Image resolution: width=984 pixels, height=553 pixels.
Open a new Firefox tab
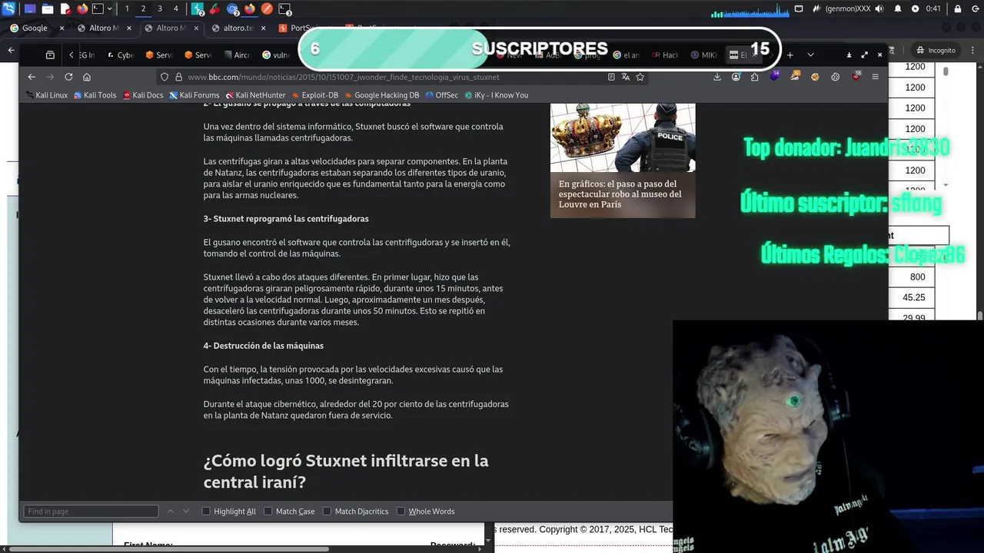coord(790,55)
